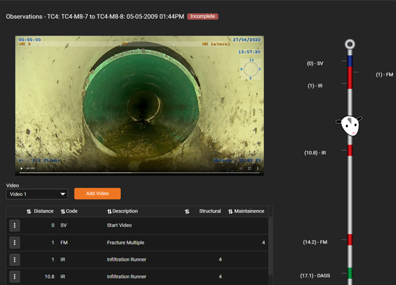Open the video player more options menu
Screen dimensions: 396x285
tap(257, 168)
